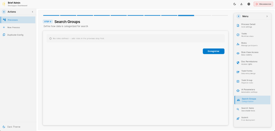Click the Submit rocket icon

238,119
